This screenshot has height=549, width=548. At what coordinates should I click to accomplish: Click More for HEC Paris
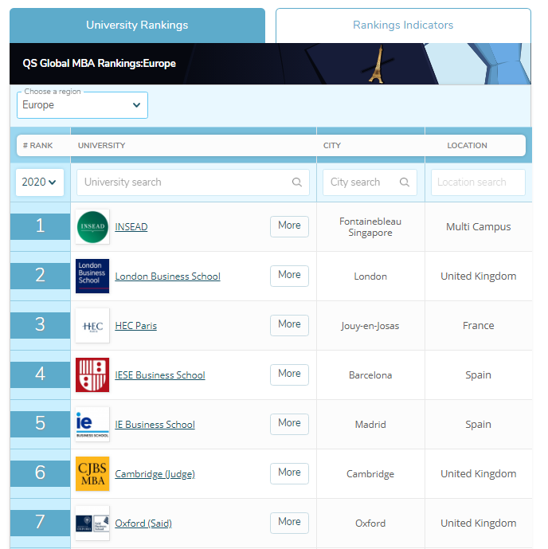289,325
